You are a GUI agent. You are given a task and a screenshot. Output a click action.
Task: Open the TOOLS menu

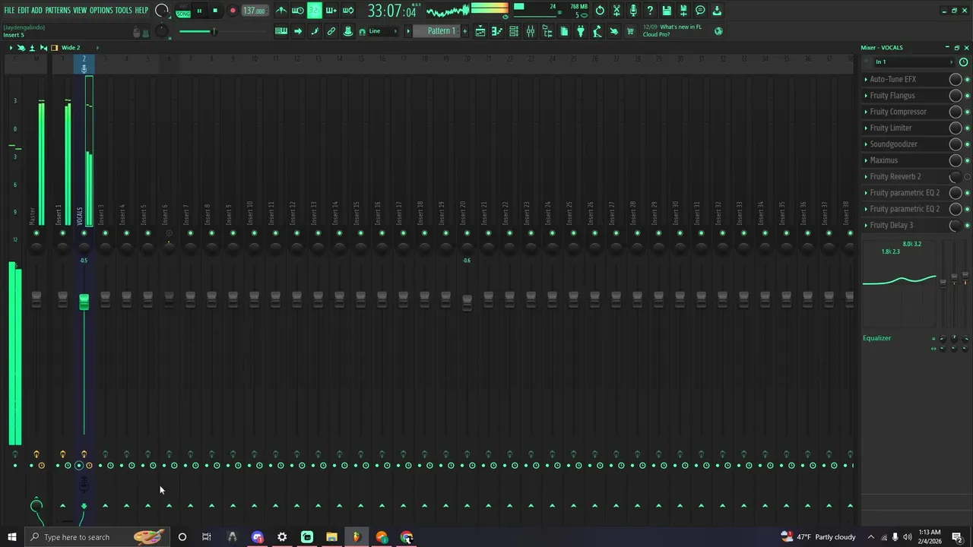click(124, 11)
